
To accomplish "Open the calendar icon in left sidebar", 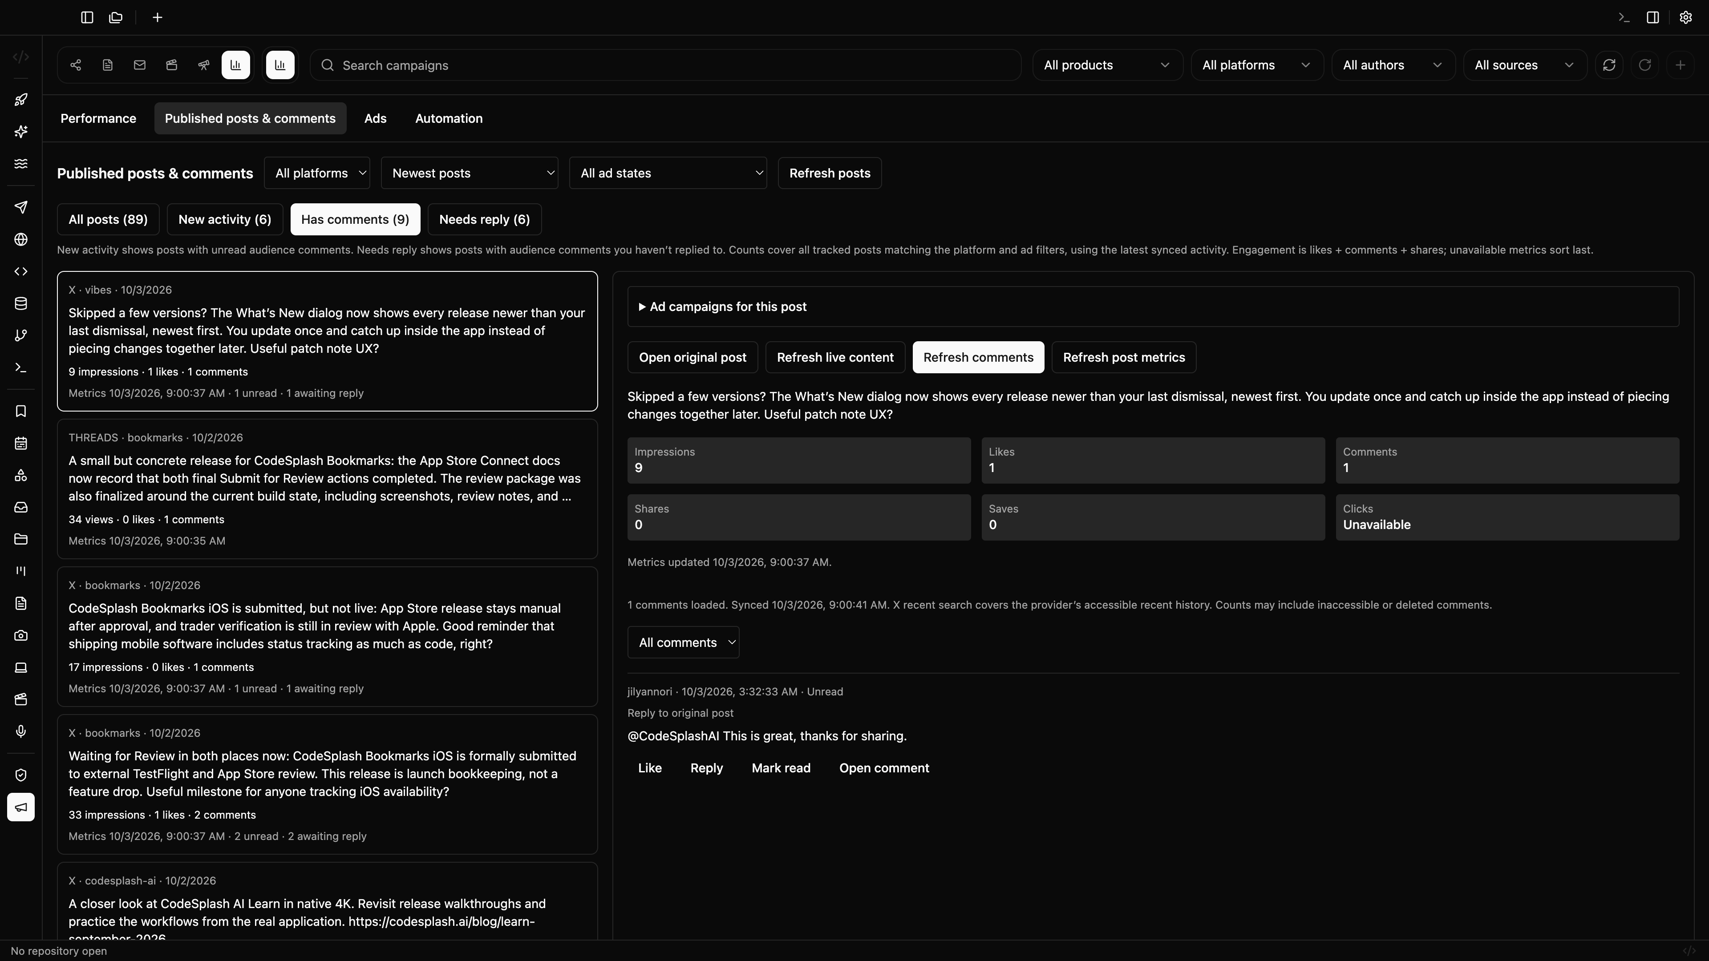I will (20, 443).
